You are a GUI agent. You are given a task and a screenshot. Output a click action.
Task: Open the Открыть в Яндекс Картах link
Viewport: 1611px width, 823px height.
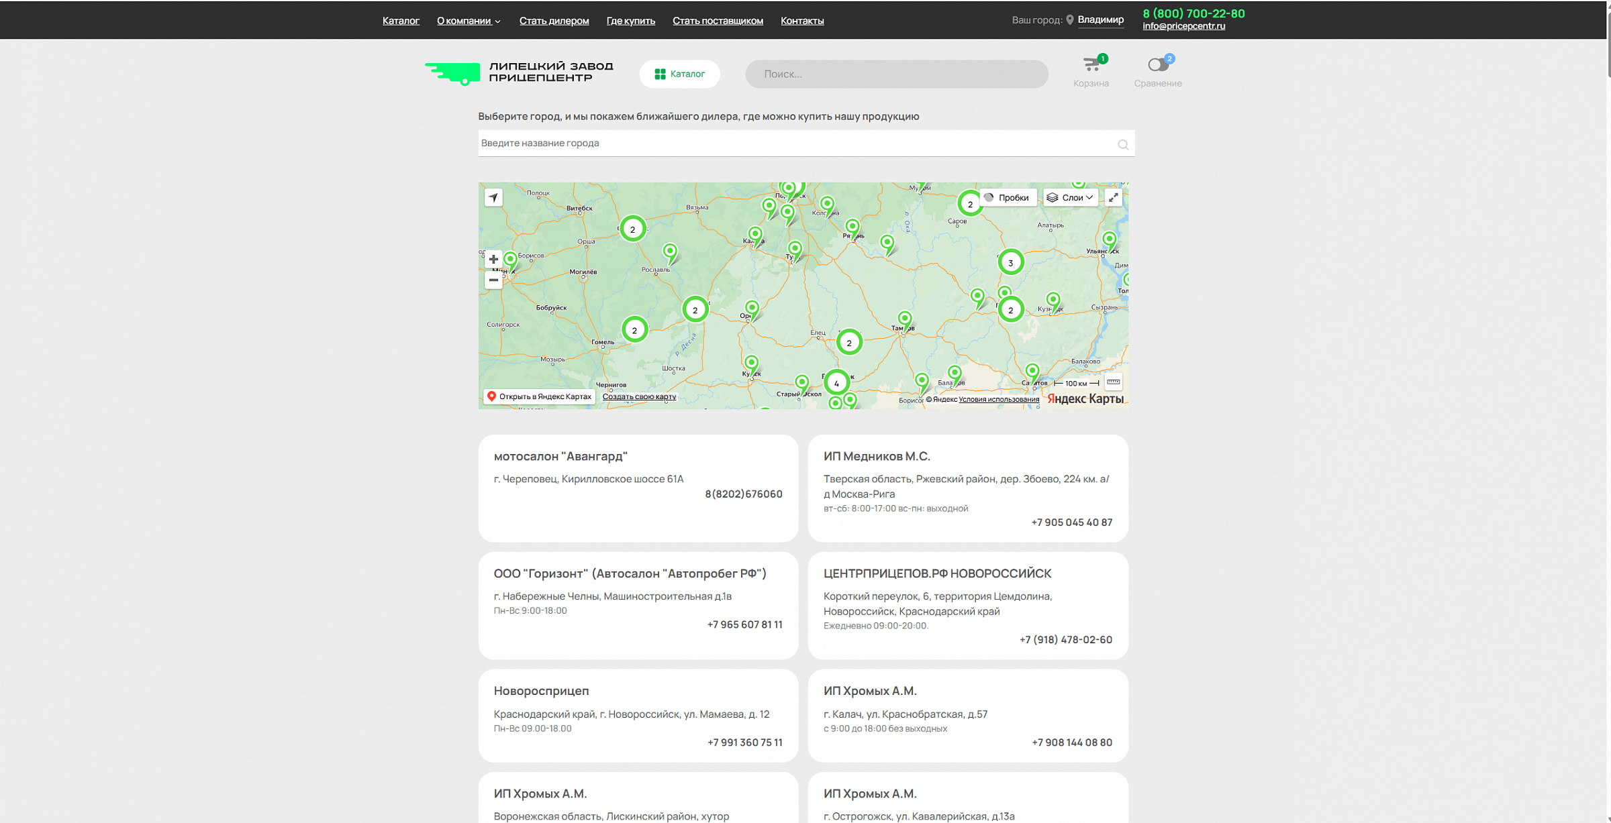(540, 396)
